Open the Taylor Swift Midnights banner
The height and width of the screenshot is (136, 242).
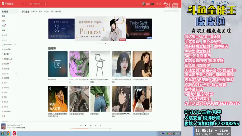139,29
